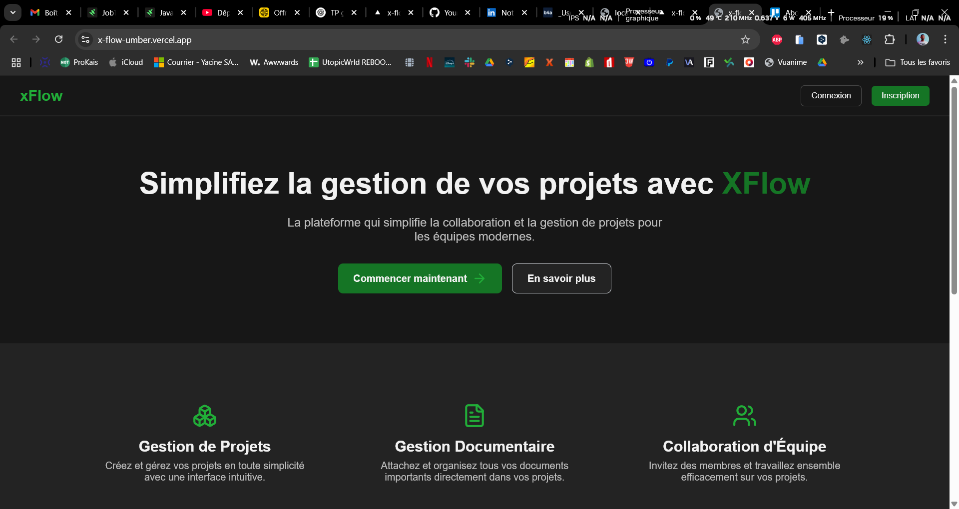Click the Inscription button

(x=901, y=96)
